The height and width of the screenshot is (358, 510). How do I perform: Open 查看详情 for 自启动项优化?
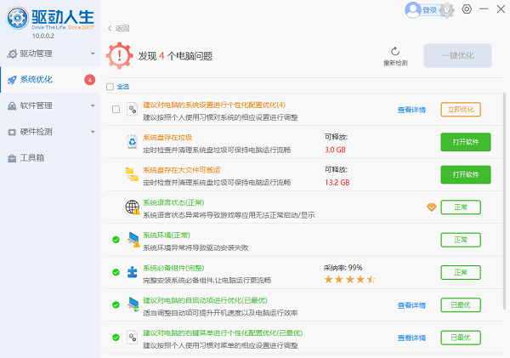pyautogui.click(x=411, y=305)
